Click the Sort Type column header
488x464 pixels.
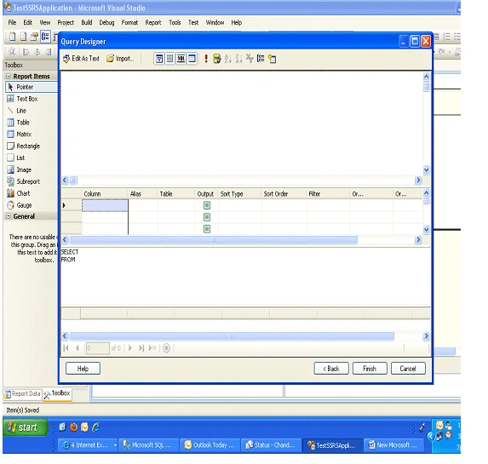239,194
